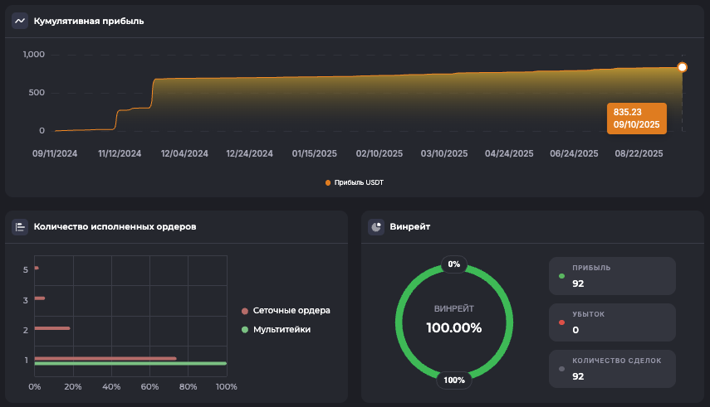The image size is (710, 407).
Task: Click the executed orders bar-list icon
Action: pos(20,226)
